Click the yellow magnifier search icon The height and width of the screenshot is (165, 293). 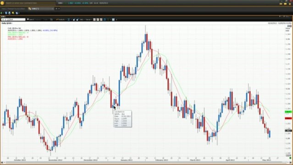coord(13,13)
